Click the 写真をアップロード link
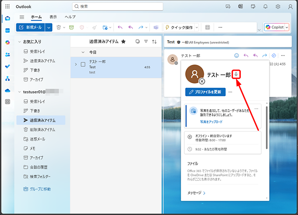 point(211,122)
